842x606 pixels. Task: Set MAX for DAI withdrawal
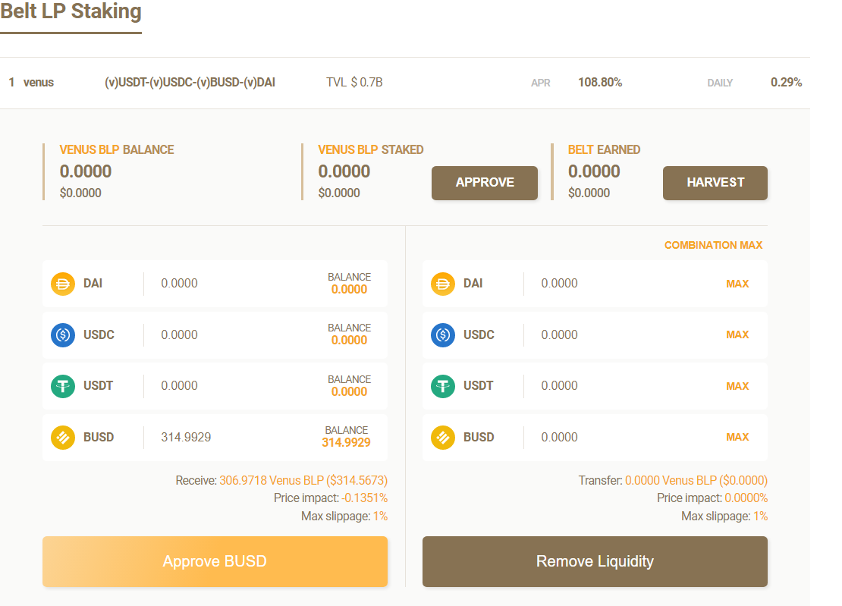click(737, 284)
